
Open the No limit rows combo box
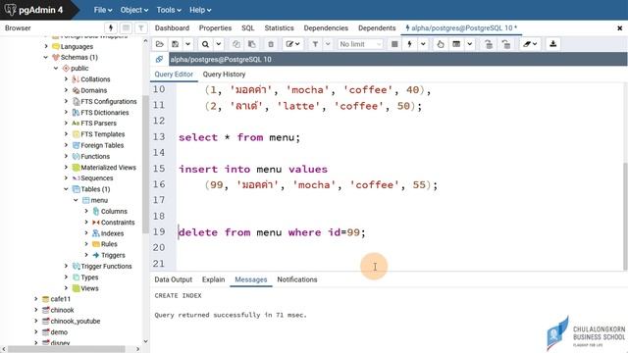click(360, 44)
